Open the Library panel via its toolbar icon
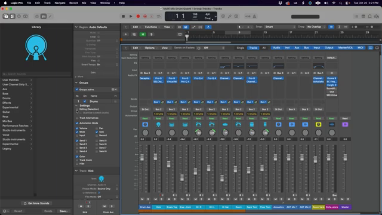The image size is (382, 215). pos(5,16)
